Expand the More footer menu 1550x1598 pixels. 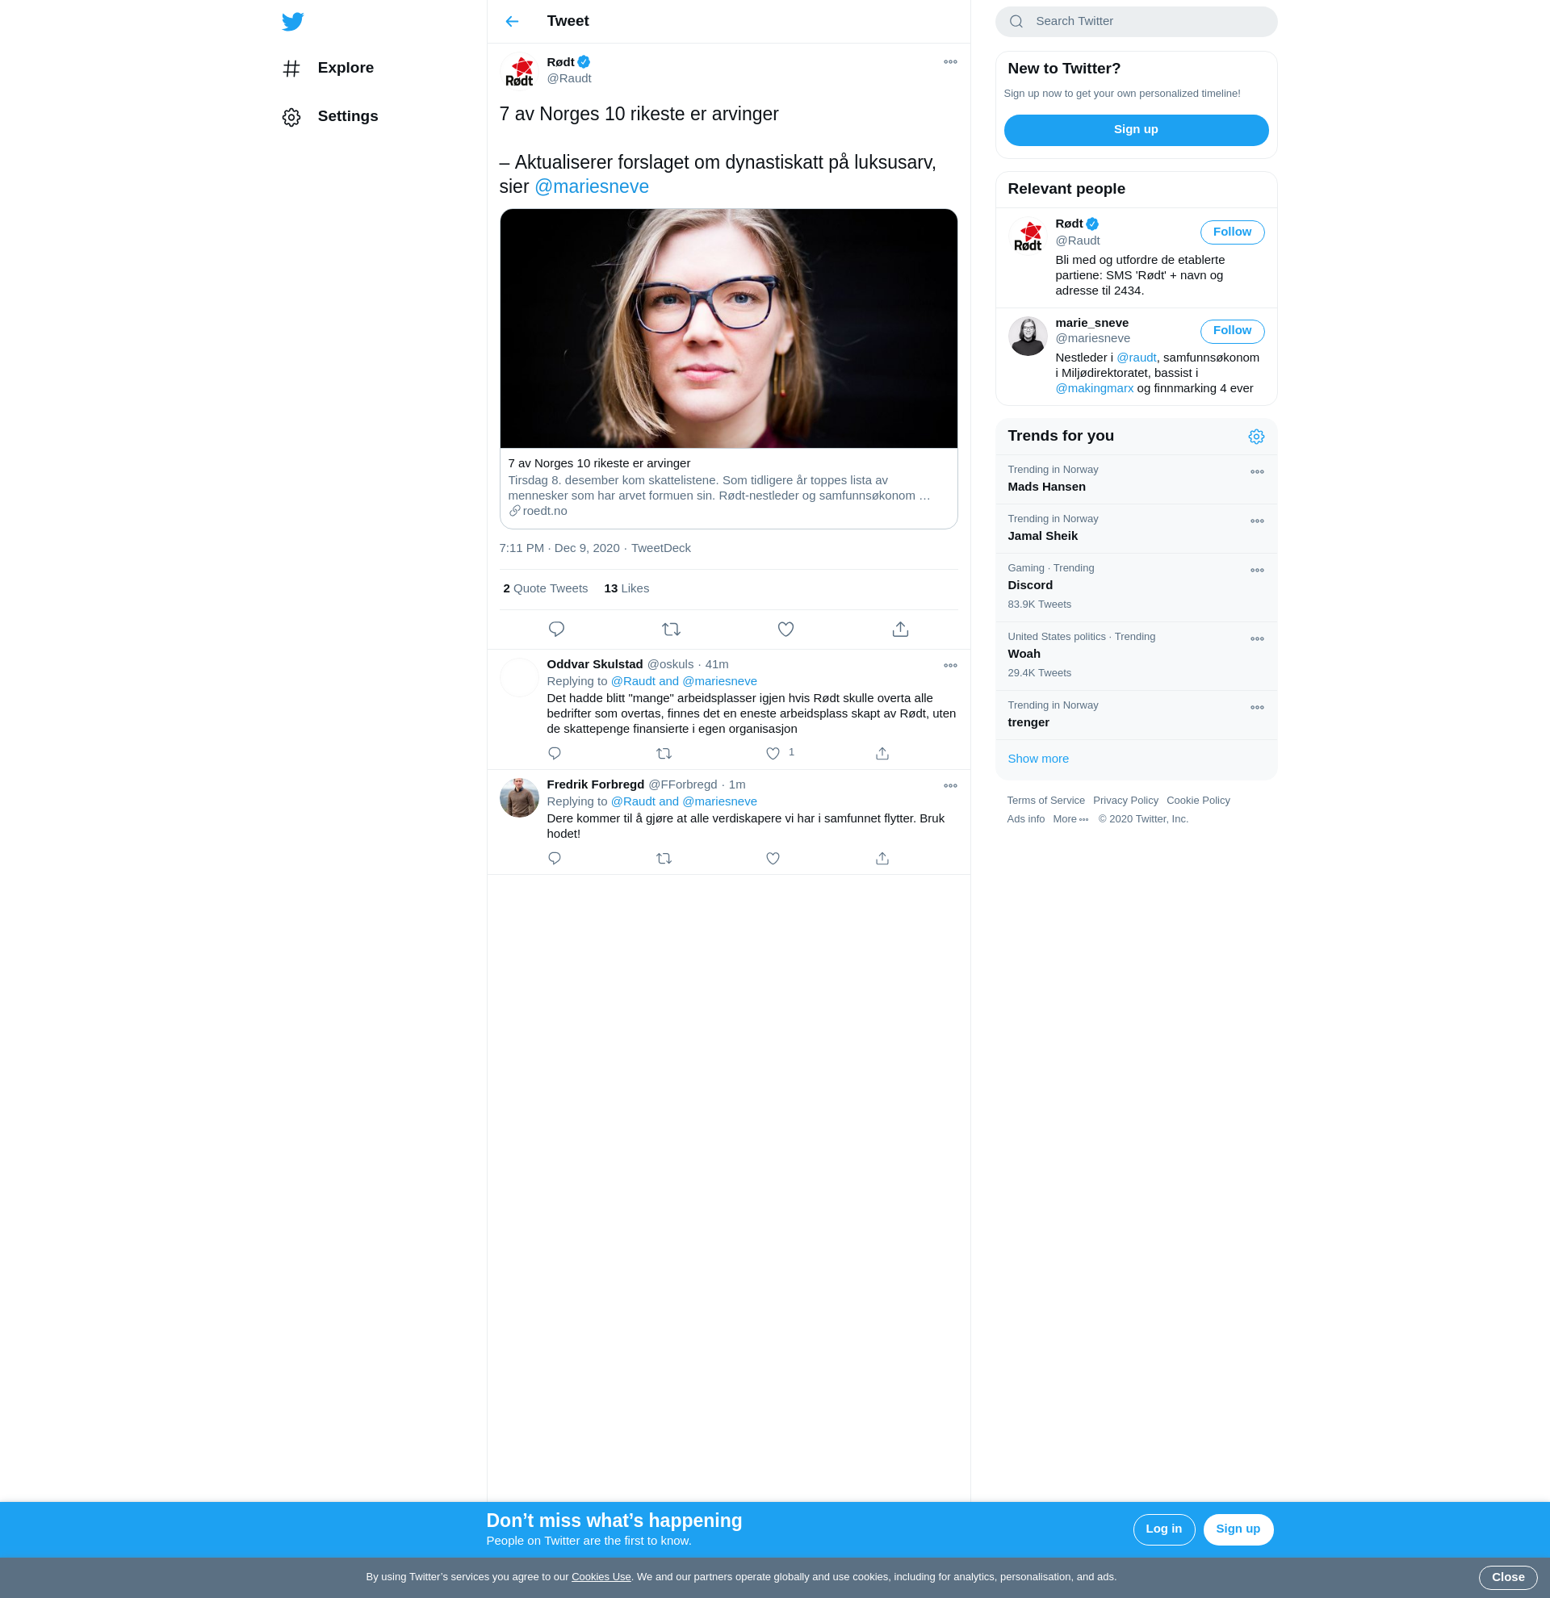coord(1070,819)
